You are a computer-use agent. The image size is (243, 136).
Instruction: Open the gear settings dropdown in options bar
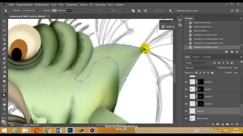click(x=170, y=11)
